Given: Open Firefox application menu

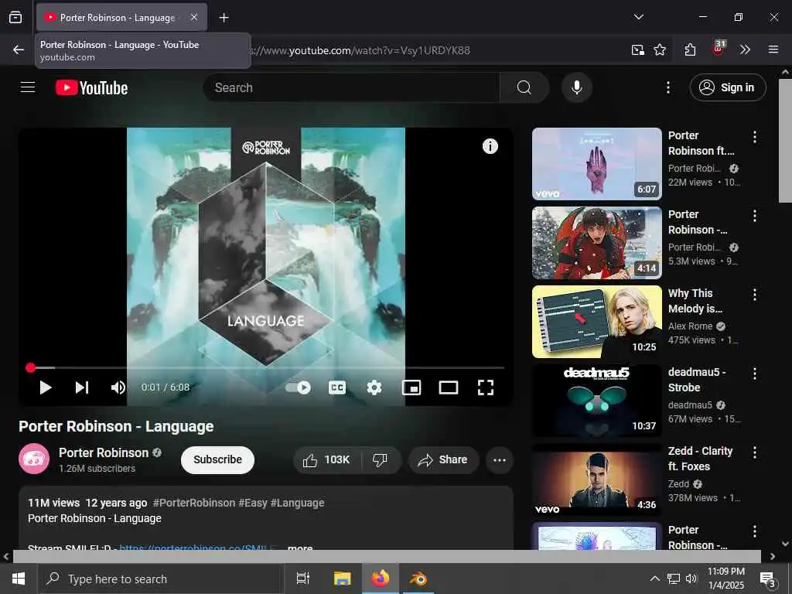Looking at the screenshot, I should 773,49.
